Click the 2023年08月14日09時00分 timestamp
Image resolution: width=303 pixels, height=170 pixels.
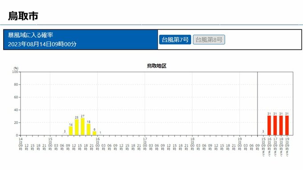pyautogui.click(x=42, y=44)
